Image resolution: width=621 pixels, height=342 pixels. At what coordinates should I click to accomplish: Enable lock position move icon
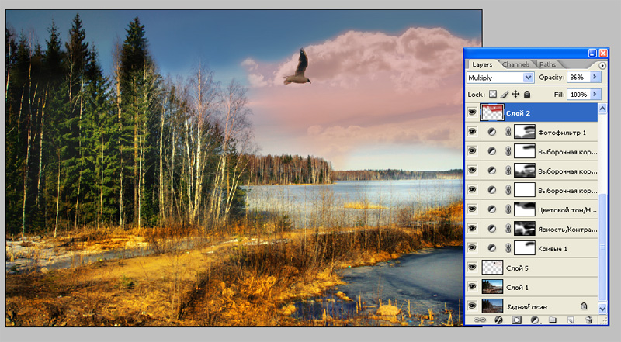pyautogui.click(x=515, y=94)
